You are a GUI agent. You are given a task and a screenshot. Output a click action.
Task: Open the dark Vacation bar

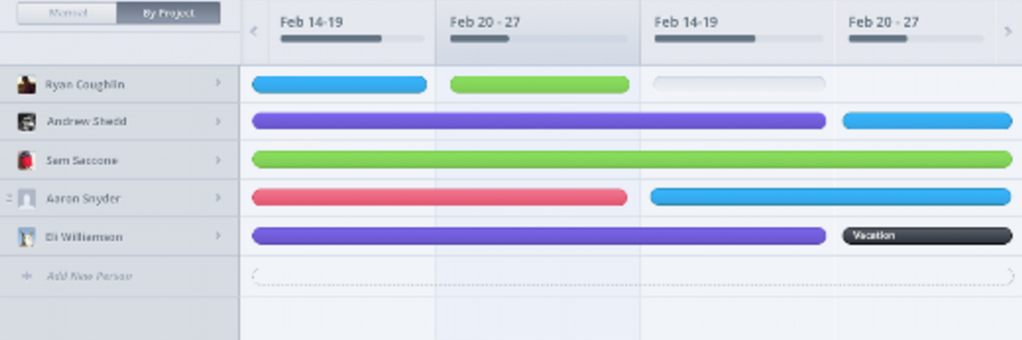(927, 236)
